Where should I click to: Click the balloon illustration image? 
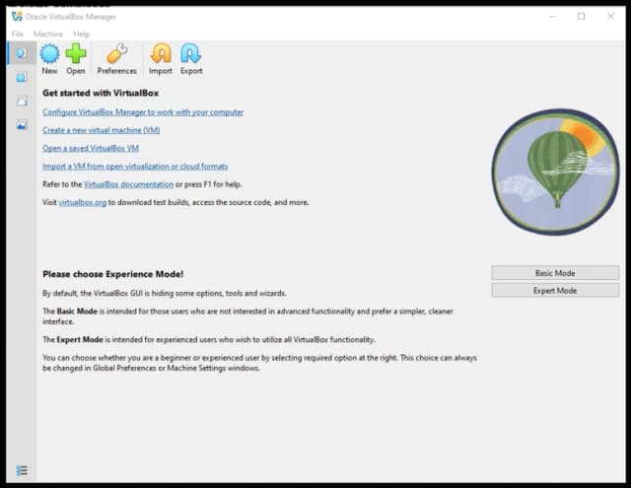(555, 172)
